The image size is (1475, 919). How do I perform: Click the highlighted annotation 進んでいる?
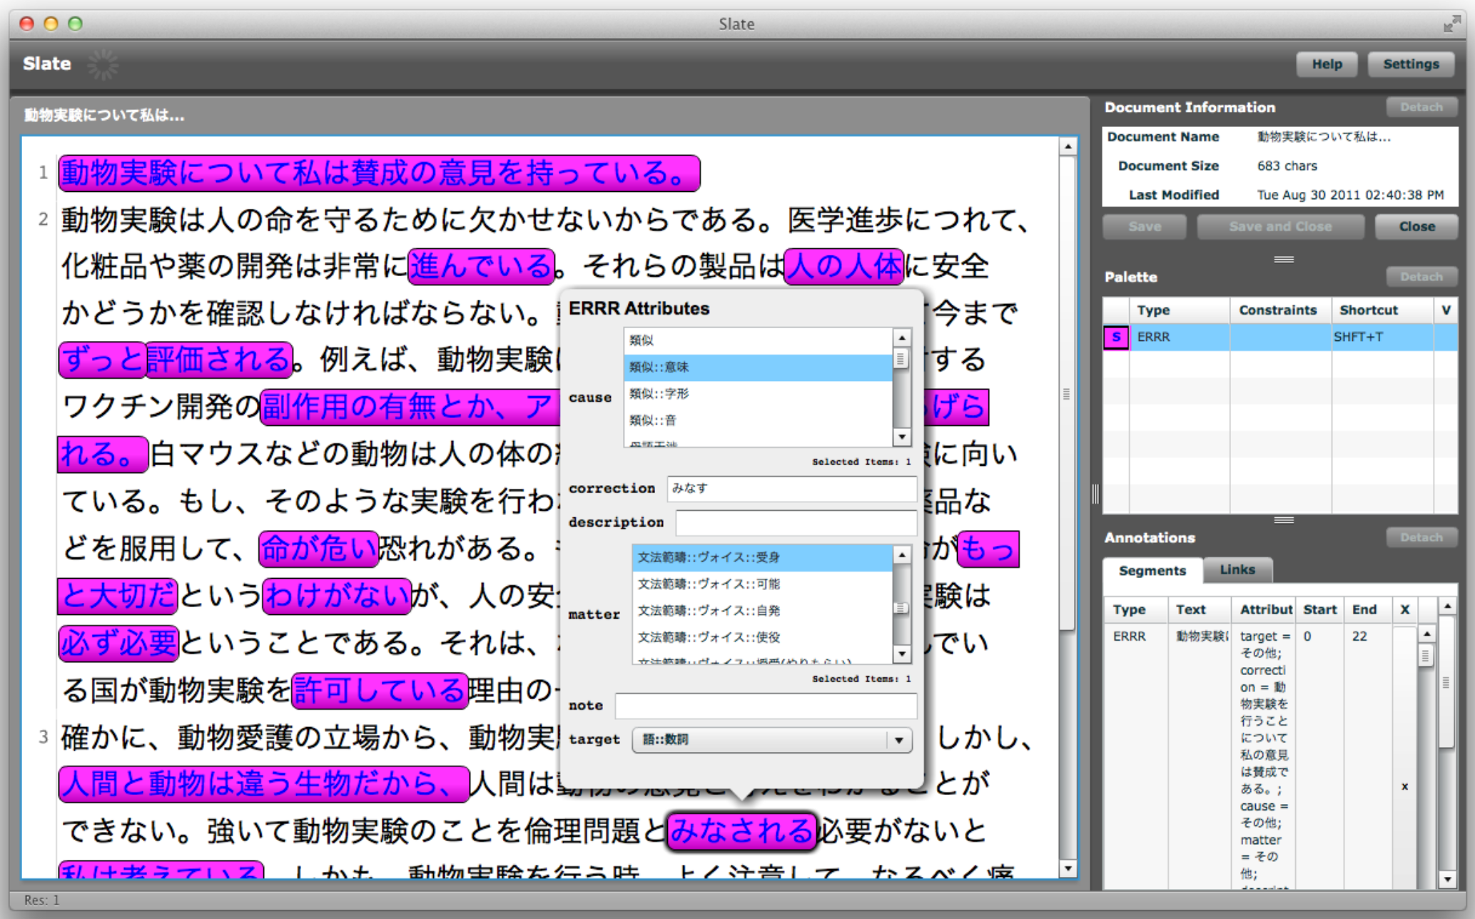coord(482,267)
